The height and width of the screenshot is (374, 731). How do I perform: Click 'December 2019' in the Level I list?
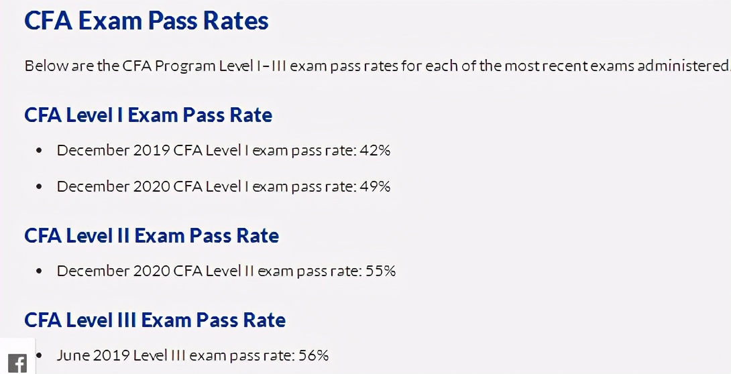coord(113,150)
